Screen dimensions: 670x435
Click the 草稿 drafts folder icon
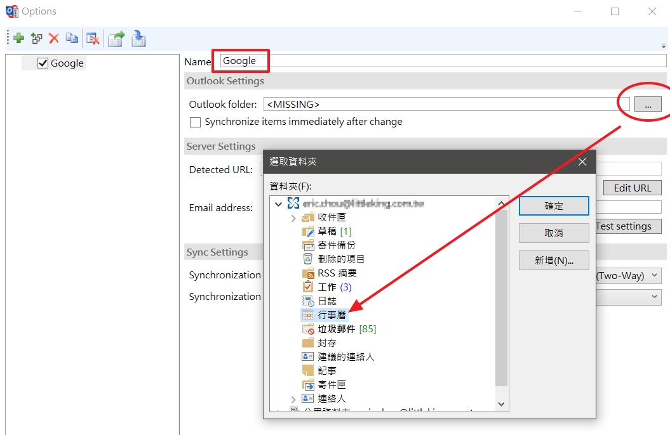coord(308,231)
